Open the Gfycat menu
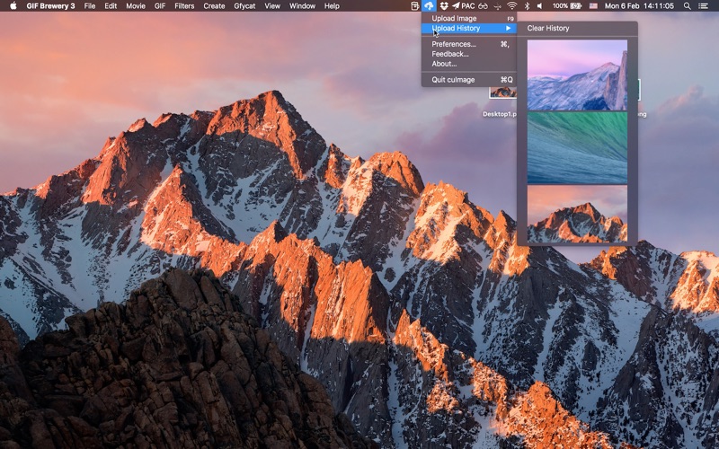719x449 pixels. [x=244, y=6]
